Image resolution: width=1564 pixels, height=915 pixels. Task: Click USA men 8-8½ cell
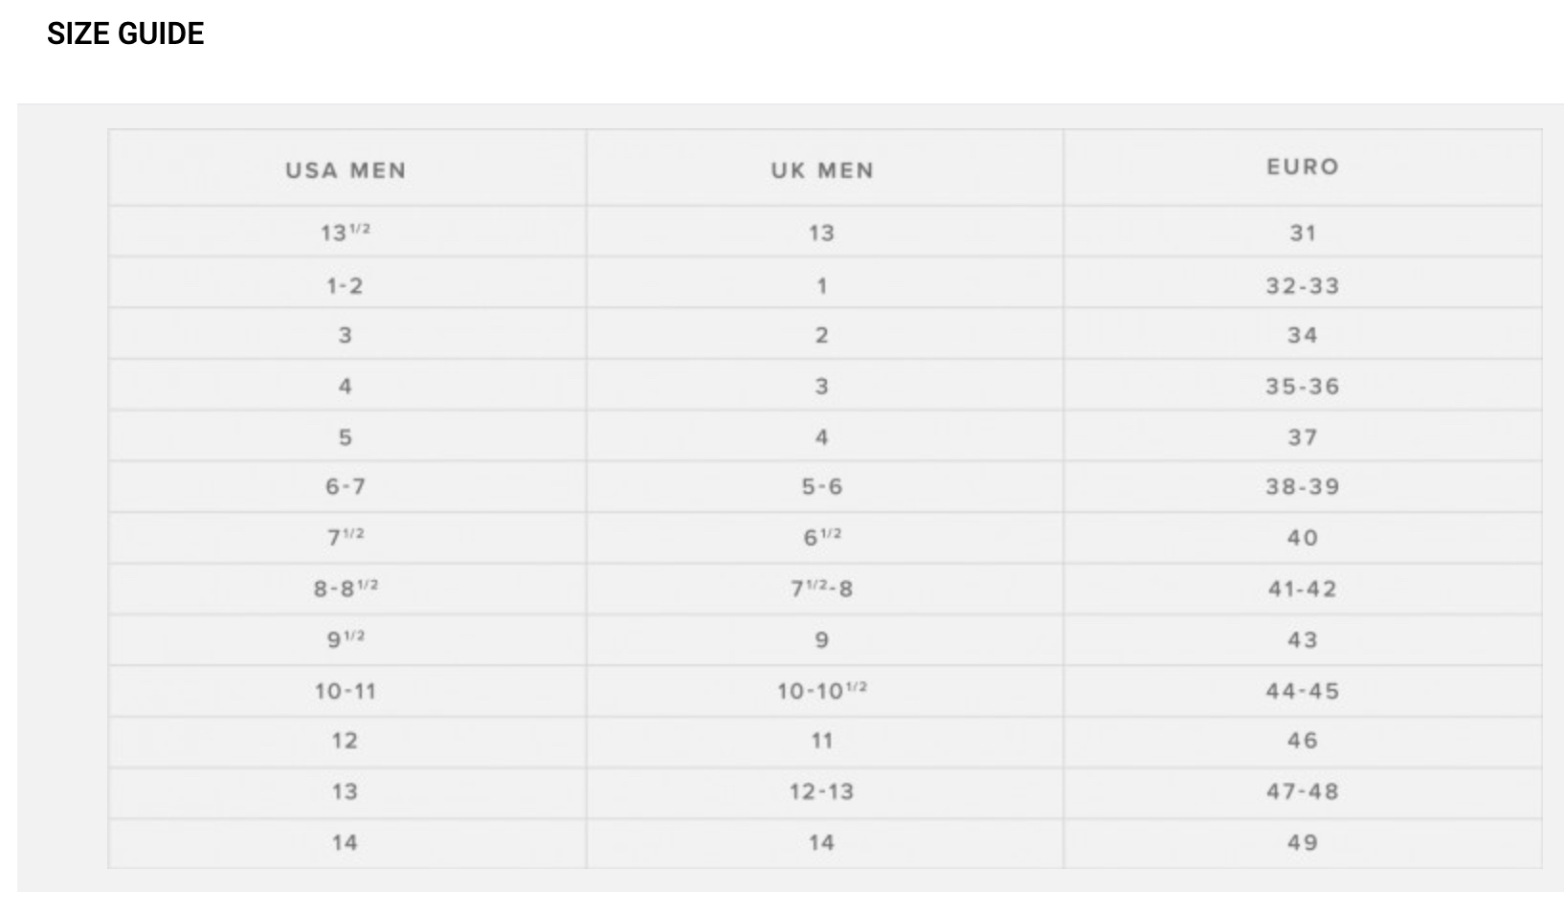(346, 588)
